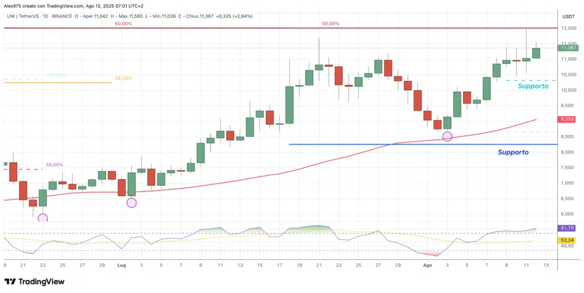Image resolution: width=584 pixels, height=293 pixels.
Task: Select the purple circle marker below the Lug label
Action: [x=132, y=202]
